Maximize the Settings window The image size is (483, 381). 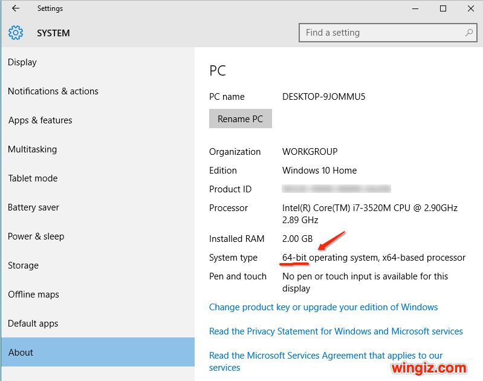(x=443, y=8)
